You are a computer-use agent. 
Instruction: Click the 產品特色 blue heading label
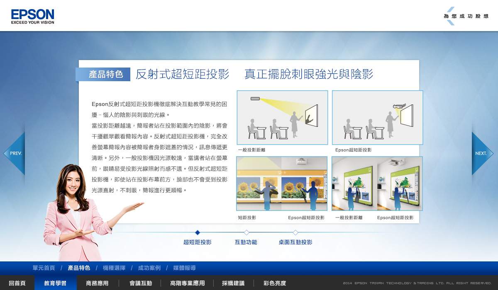(103, 75)
